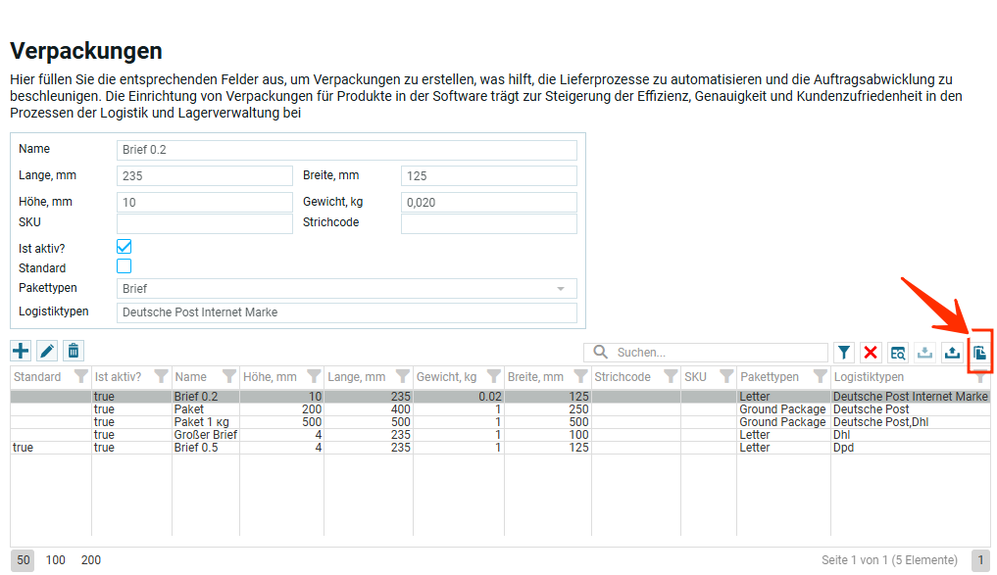Viewport: 997px width, 575px height.
Task: Set page size to 200
Action: [91, 560]
